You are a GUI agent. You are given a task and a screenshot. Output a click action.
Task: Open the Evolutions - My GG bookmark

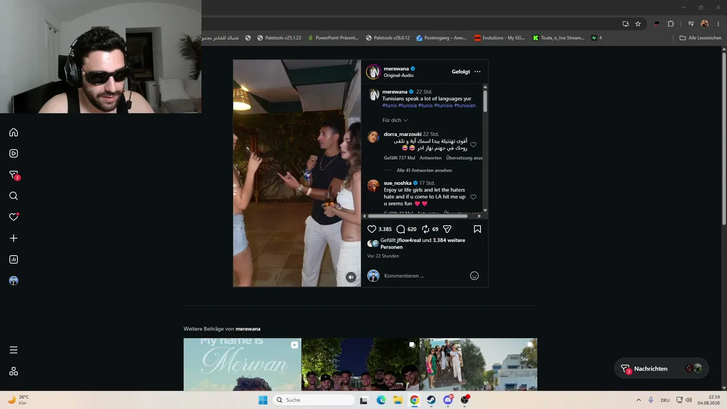(500, 38)
